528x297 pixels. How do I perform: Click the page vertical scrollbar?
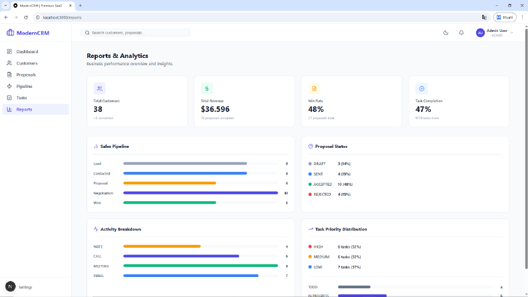coord(526,148)
